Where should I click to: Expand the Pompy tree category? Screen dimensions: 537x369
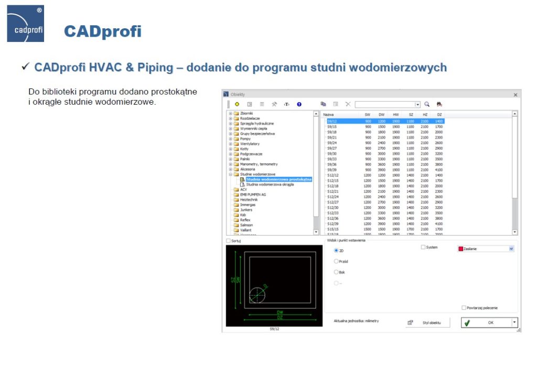[231, 138]
